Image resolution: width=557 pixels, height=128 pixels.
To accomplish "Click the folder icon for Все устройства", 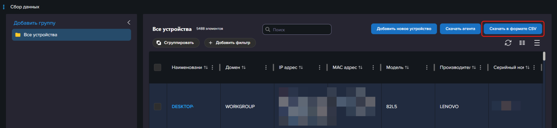I will click(x=18, y=35).
